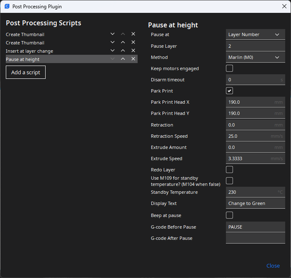Image resolution: width=291 pixels, height=278 pixels.
Task: Edit the Pause Layer field
Action: point(255,46)
